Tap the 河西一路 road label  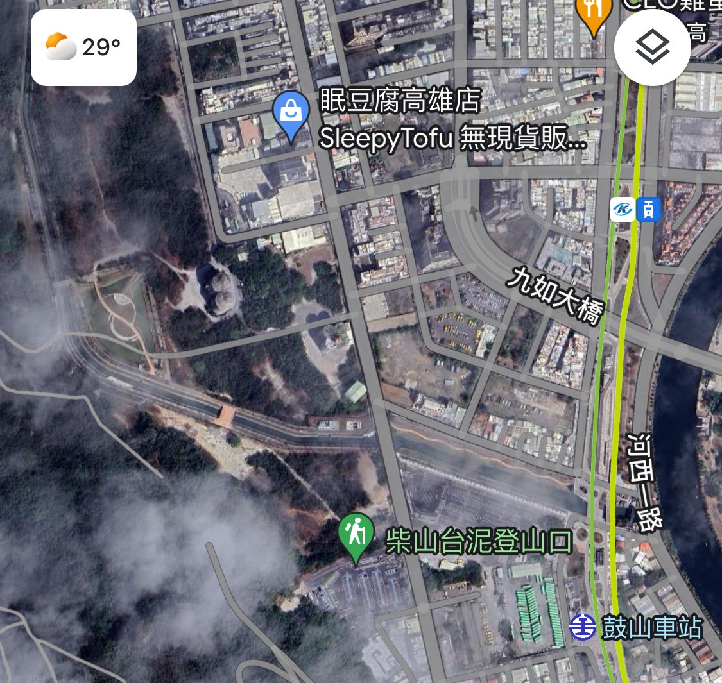[644, 482]
